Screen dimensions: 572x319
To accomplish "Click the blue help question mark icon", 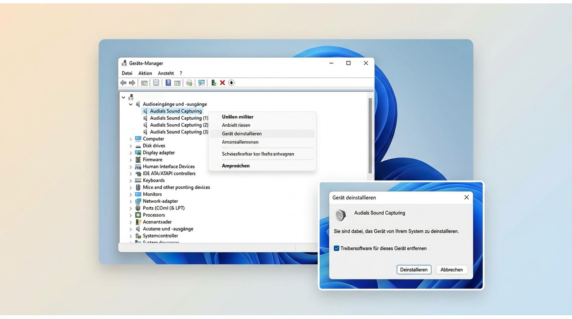I will (x=168, y=83).
